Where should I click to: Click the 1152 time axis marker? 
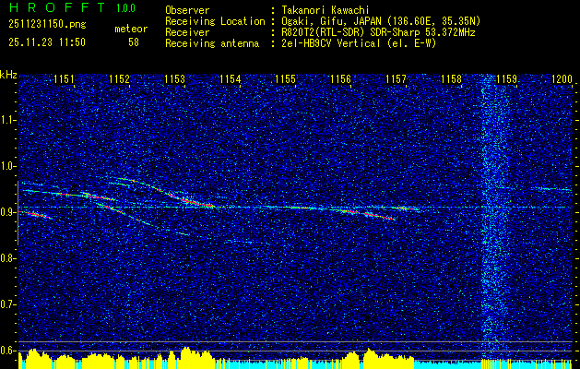tap(120, 78)
